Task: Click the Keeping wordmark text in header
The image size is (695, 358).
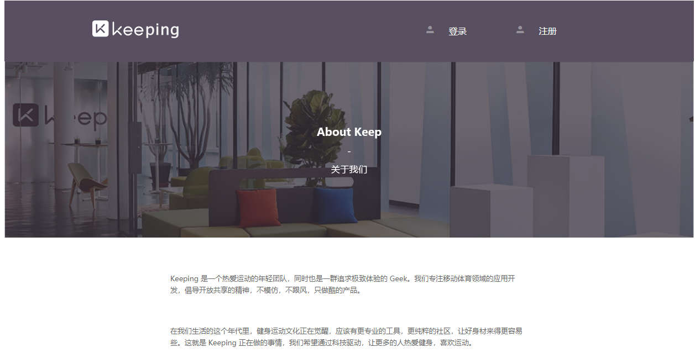Action: pyautogui.click(x=145, y=30)
